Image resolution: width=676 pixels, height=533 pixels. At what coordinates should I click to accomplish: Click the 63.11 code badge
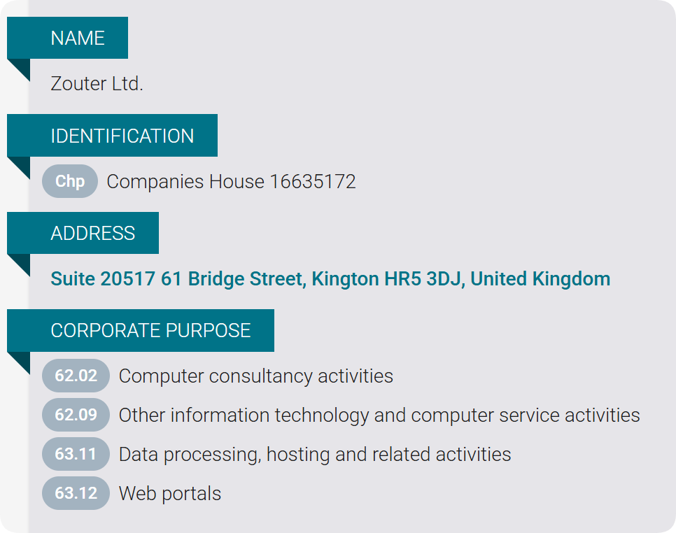tap(76, 454)
